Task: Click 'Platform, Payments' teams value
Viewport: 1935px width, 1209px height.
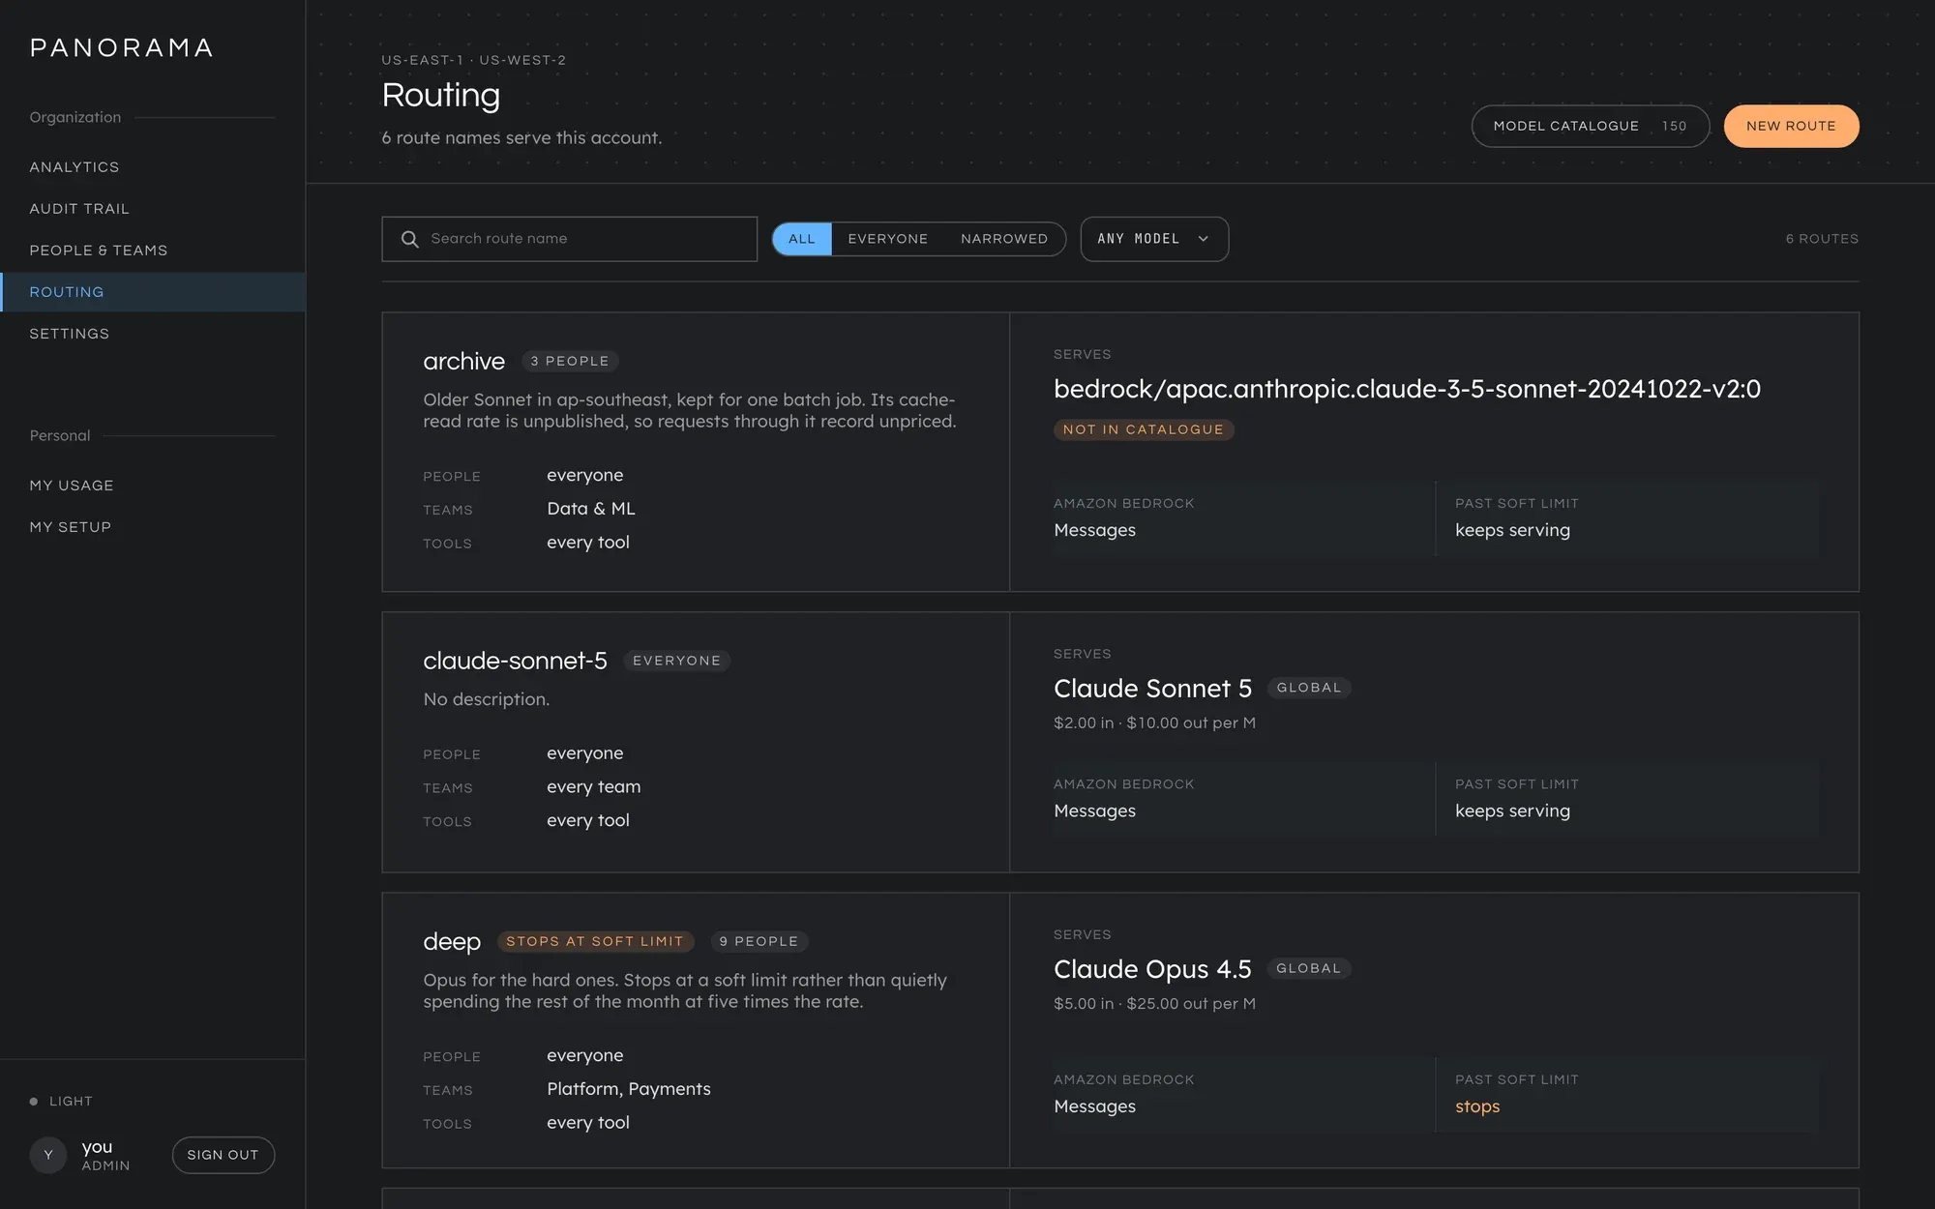Action: tap(629, 1089)
